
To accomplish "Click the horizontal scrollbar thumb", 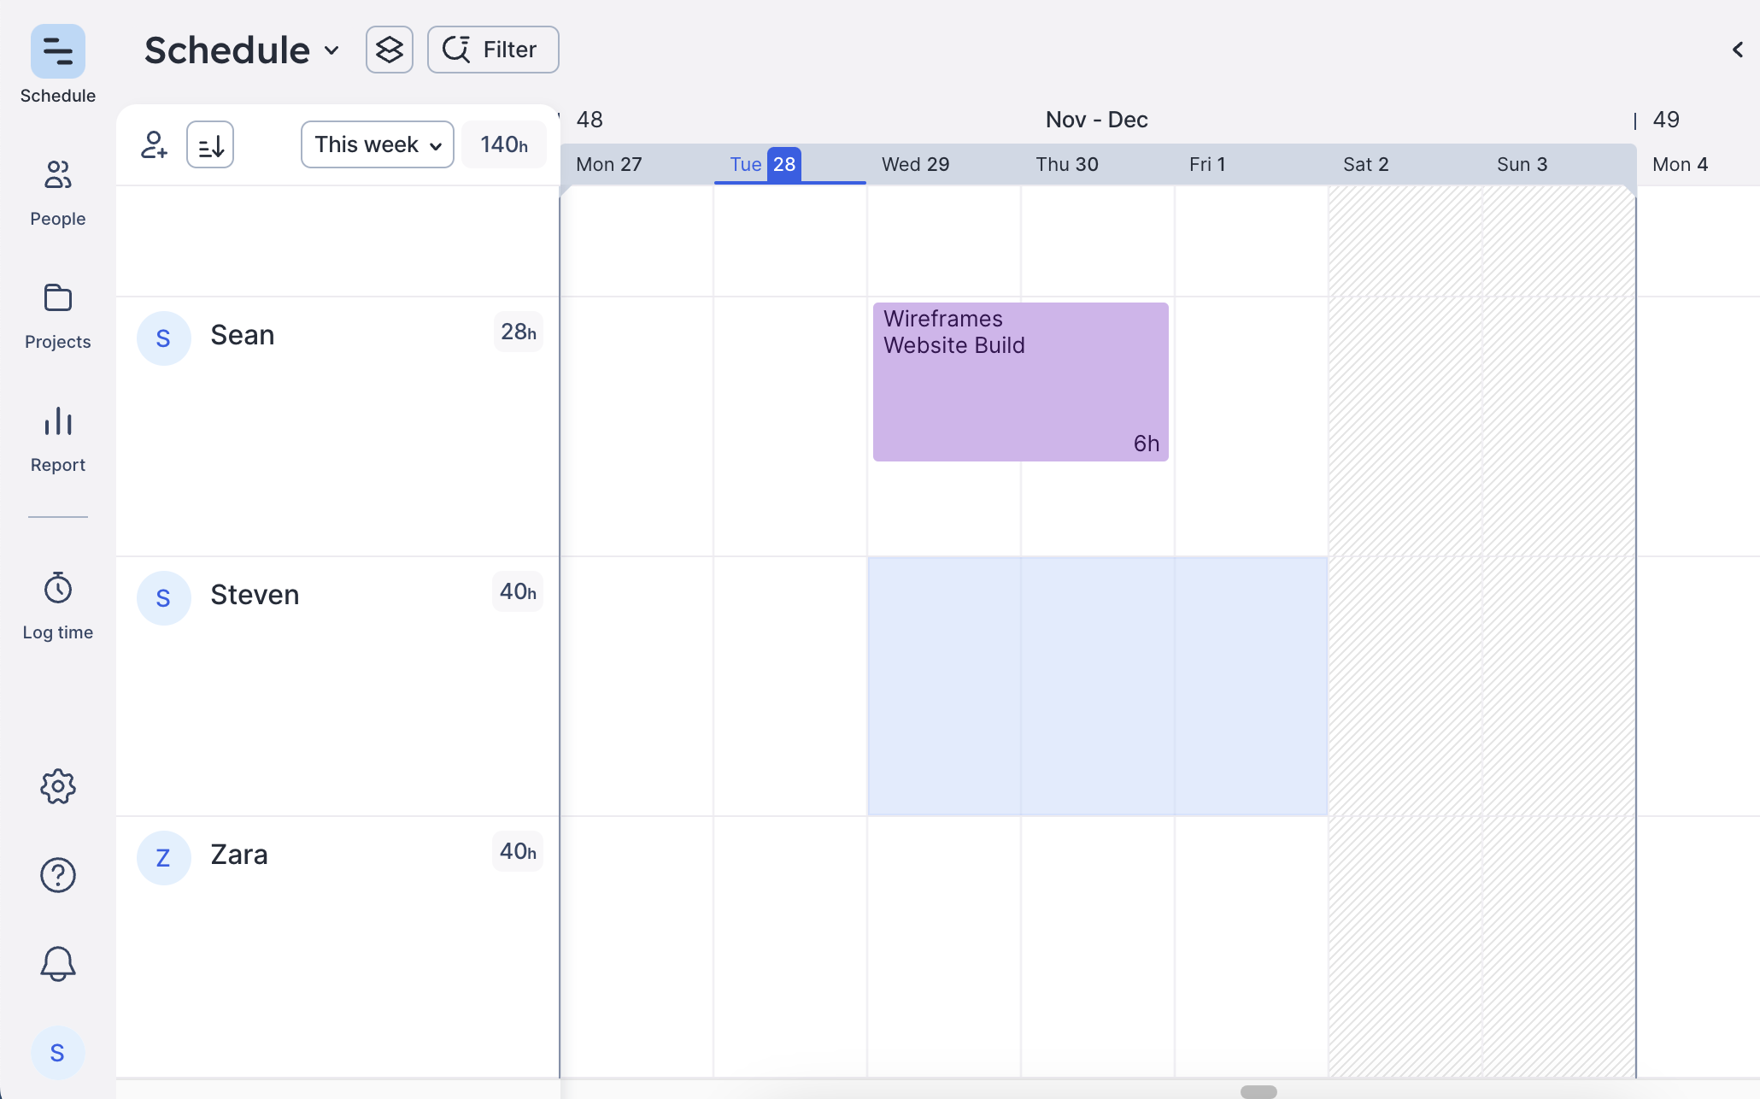I will (x=1258, y=1091).
